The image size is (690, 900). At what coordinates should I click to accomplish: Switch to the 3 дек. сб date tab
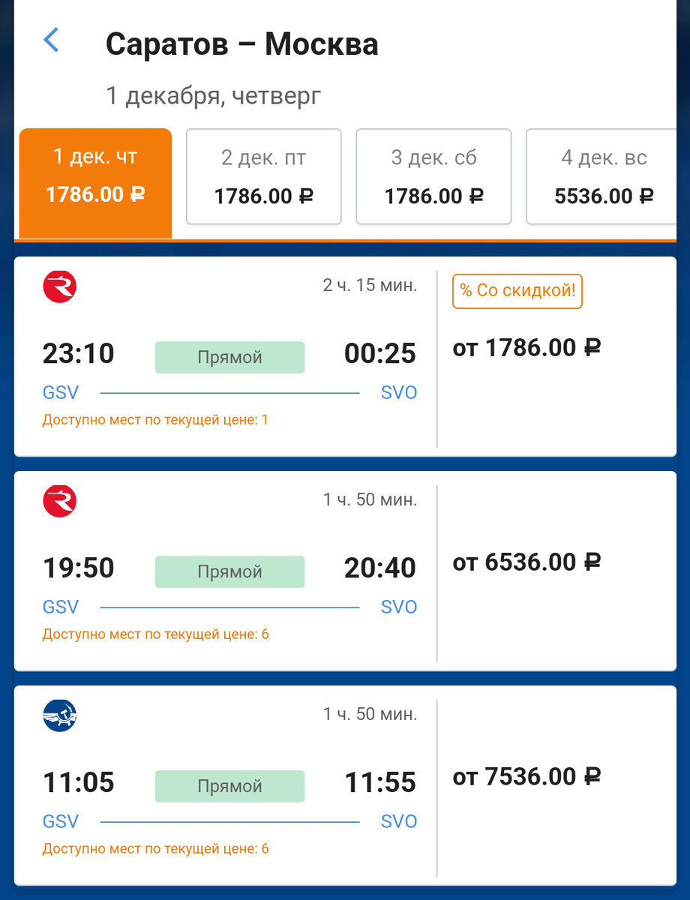pos(433,176)
